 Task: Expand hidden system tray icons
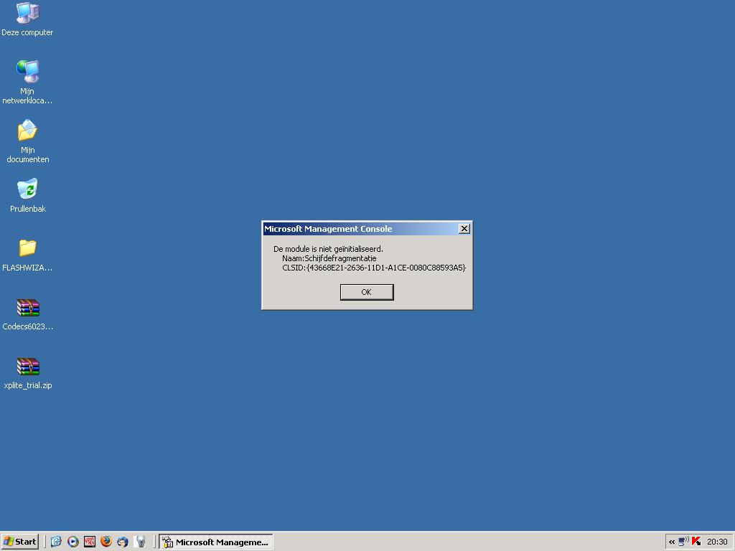point(672,542)
